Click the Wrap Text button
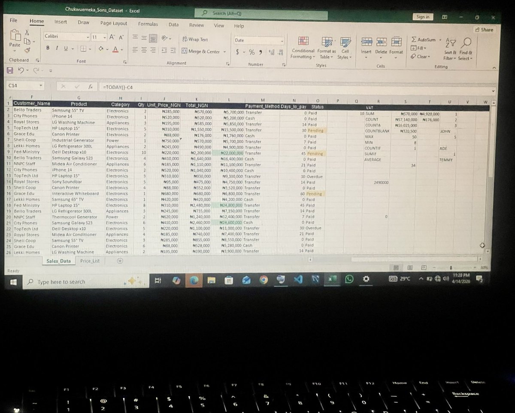The height and width of the screenshot is (413, 515). pyautogui.click(x=195, y=39)
